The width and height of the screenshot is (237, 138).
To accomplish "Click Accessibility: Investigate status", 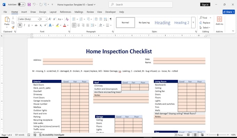I will tap(52, 135).
